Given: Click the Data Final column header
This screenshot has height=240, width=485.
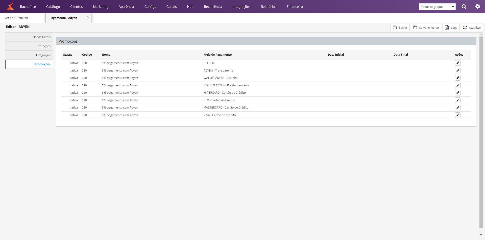Looking at the screenshot, I should pos(401,55).
